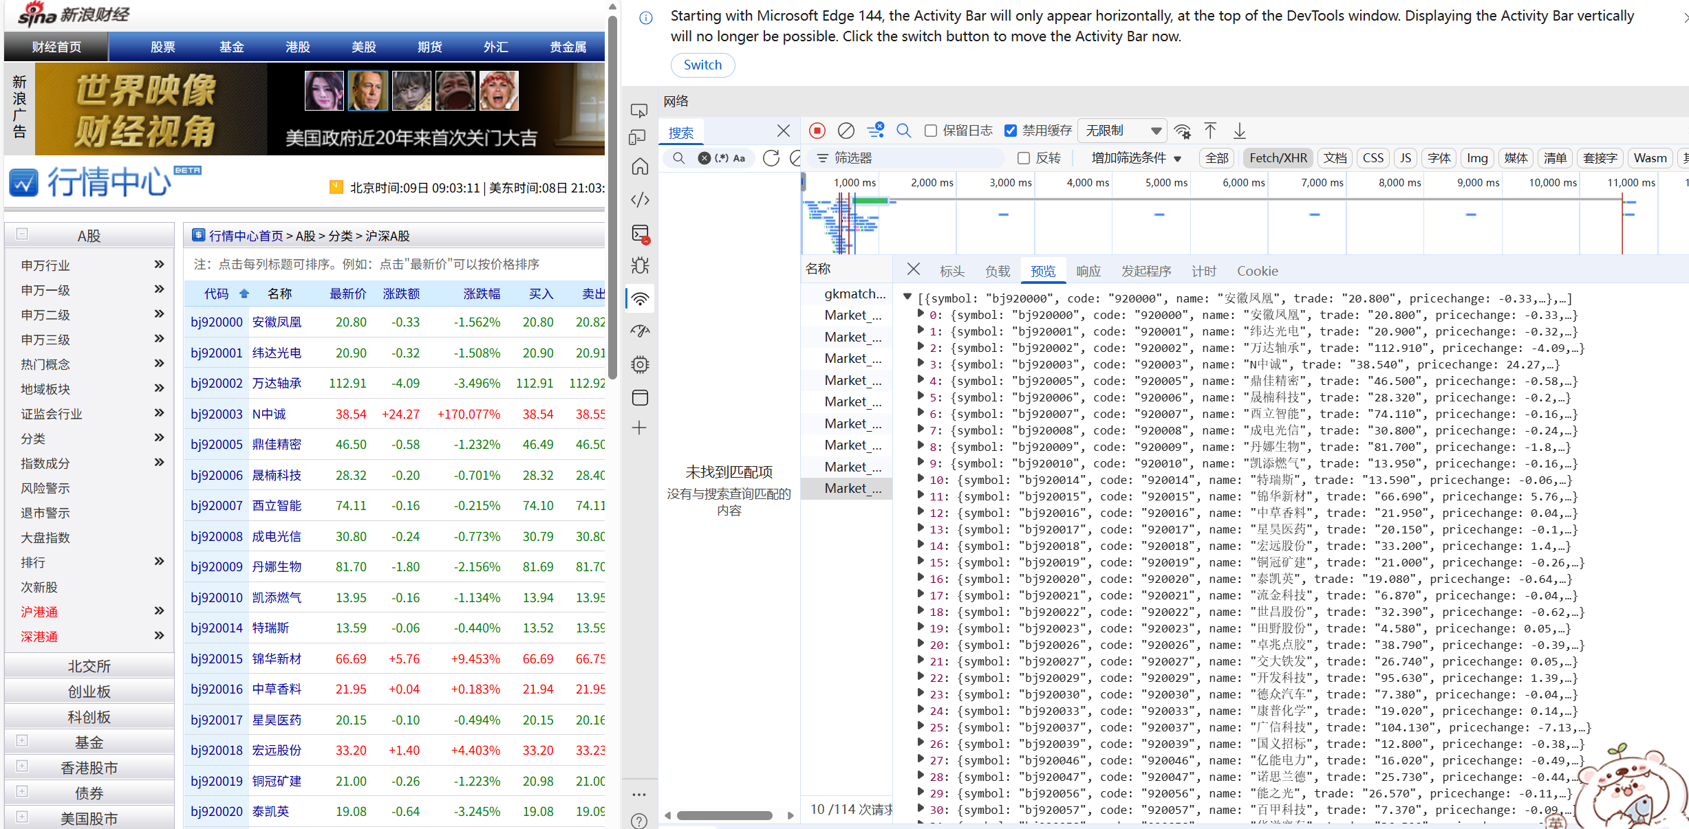This screenshot has width=1689, height=829.
Task: Click the 筛选器 filter input field
Action: 908,158
